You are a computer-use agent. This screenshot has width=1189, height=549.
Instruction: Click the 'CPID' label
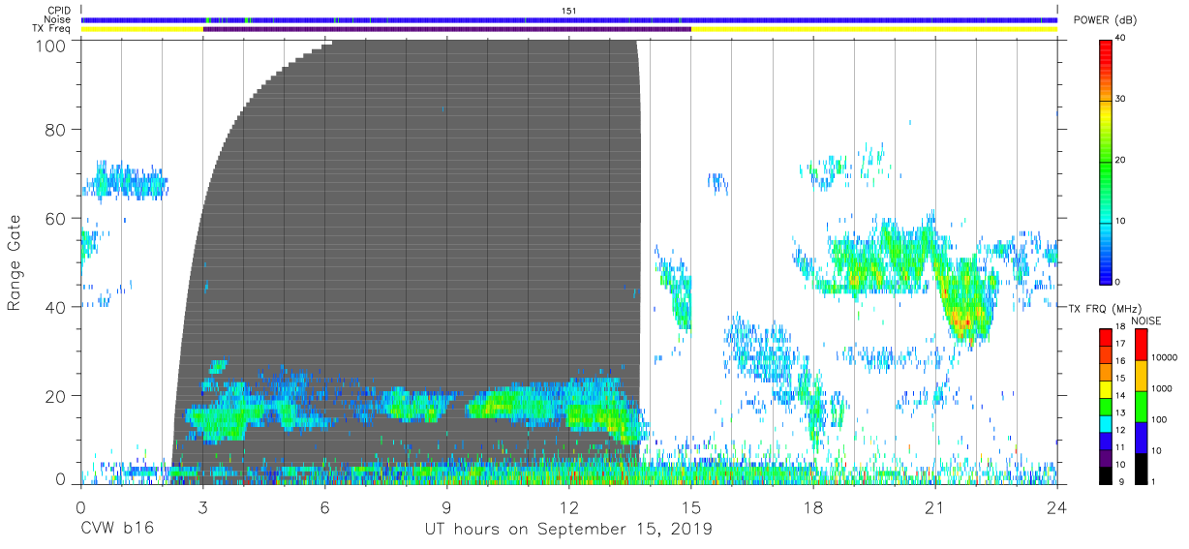(59, 11)
